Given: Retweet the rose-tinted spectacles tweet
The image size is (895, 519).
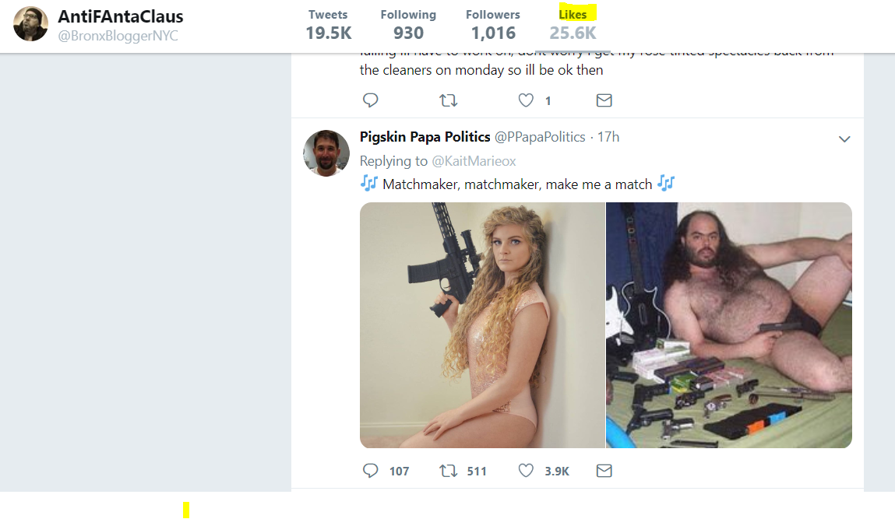Looking at the screenshot, I should (448, 100).
